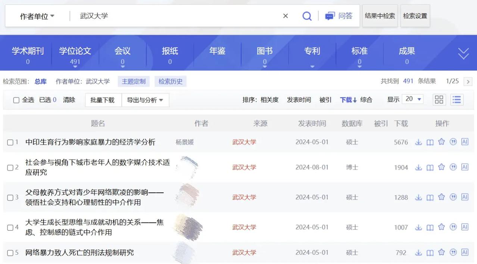Open AI tool for 父母教养方式 thesis
Image resolution: width=477 pixels, height=264 pixels.
[465, 197]
